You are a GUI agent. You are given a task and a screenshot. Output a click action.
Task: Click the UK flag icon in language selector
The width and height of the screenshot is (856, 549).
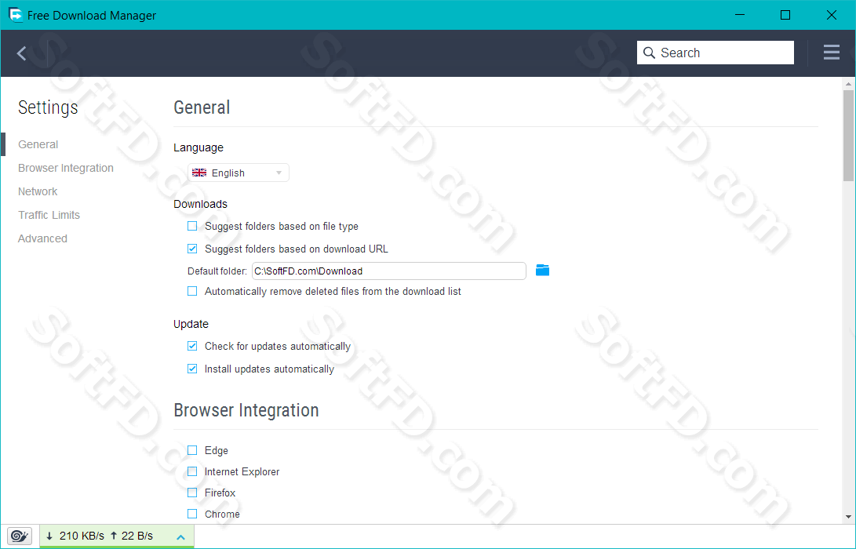click(199, 173)
